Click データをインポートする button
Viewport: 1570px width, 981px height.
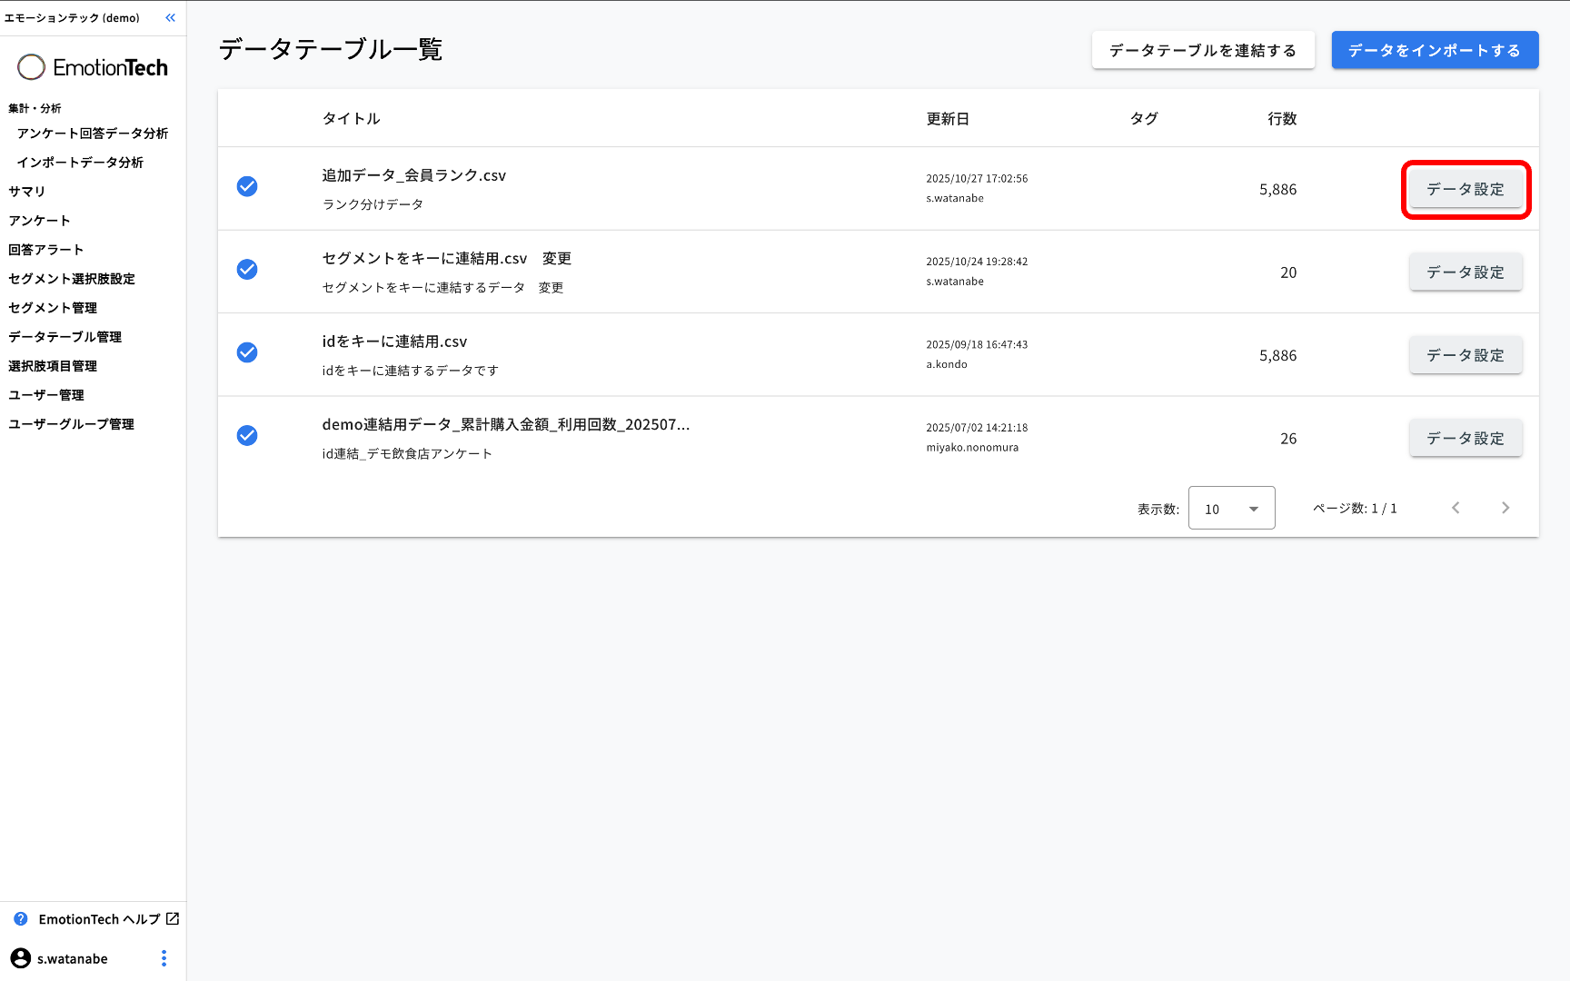[1434, 50]
